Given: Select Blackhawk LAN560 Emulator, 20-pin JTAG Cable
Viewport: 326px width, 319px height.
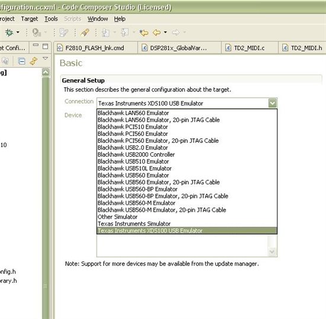Looking at the screenshot, I should (187, 120).
